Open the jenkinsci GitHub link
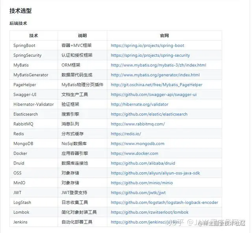 click(x=145, y=222)
